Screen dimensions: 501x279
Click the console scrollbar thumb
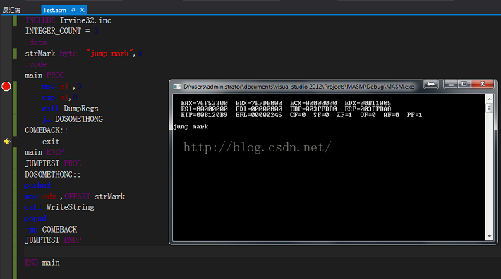tap(489, 108)
